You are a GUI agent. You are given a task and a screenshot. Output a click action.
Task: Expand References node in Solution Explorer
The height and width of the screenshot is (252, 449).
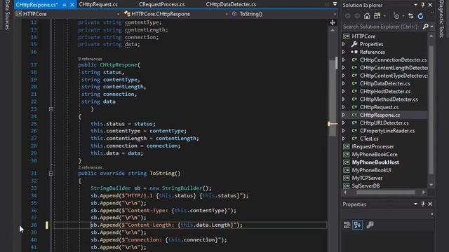pos(344,52)
